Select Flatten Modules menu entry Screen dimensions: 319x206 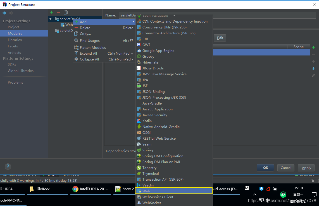click(104, 47)
